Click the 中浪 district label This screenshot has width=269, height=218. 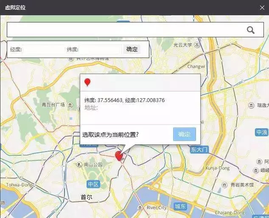pyautogui.click(x=261, y=132)
